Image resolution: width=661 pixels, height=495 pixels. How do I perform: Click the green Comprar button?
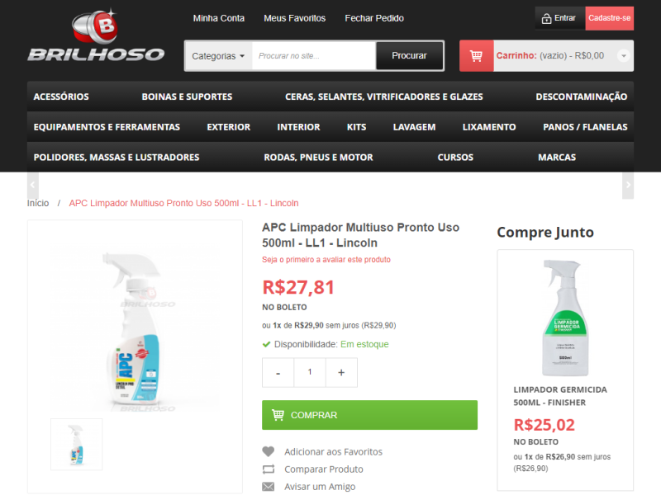(x=369, y=415)
